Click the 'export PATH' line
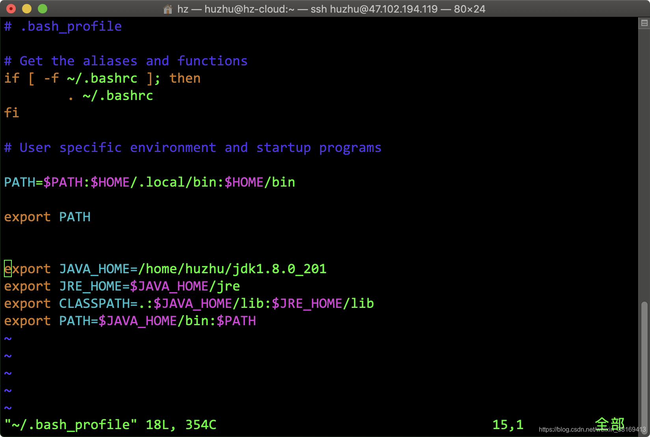 (x=47, y=217)
